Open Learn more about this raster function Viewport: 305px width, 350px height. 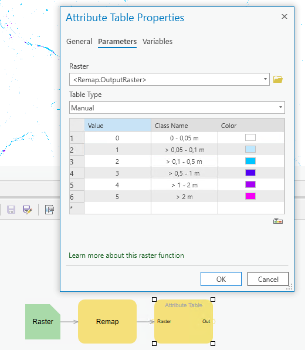point(126,255)
